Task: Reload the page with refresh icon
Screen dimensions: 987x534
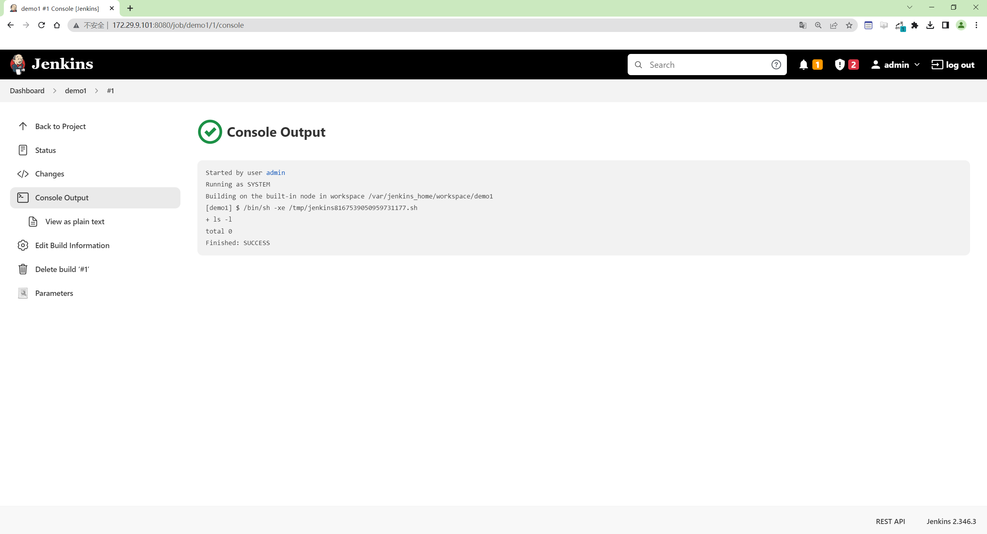Action: click(x=41, y=25)
